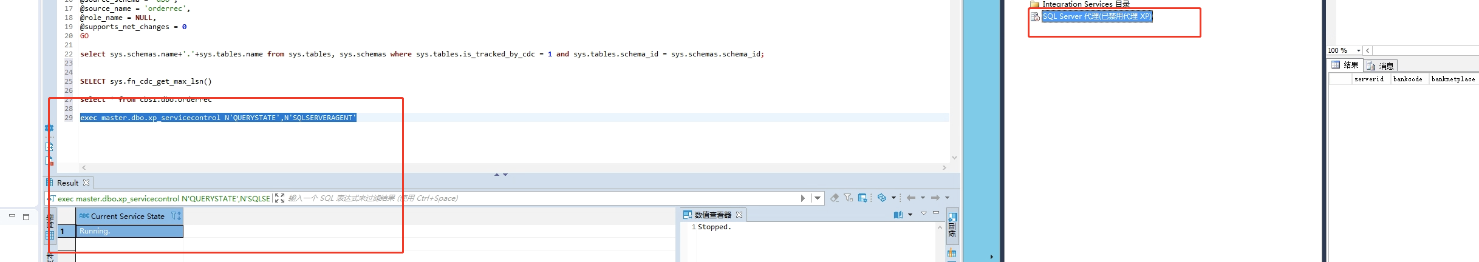This screenshot has height=262, width=1479.
Task: Toggle the grid view mode button
Action: pos(50,235)
